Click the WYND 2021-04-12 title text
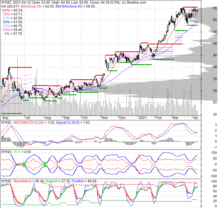This screenshot has width=218, height=208. pyautogui.click(x=16, y=2)
